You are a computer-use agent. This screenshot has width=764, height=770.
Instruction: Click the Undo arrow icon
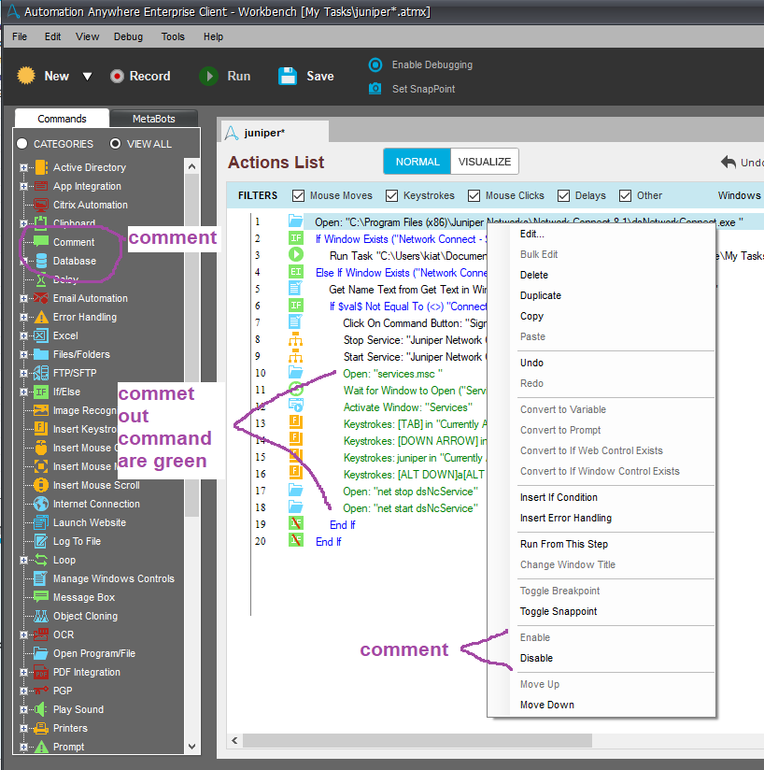[729, 163]
